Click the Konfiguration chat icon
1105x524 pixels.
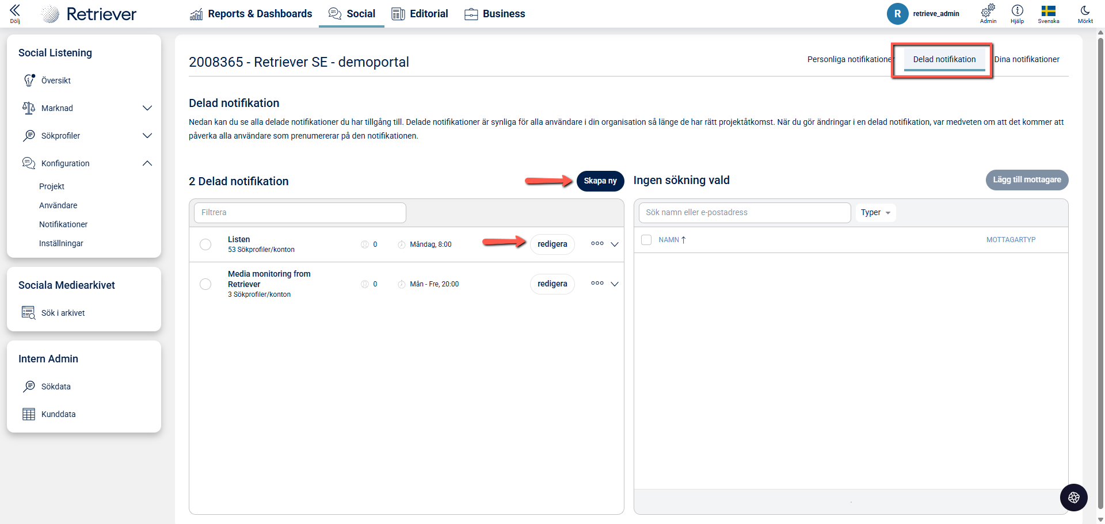click(29, 163)
